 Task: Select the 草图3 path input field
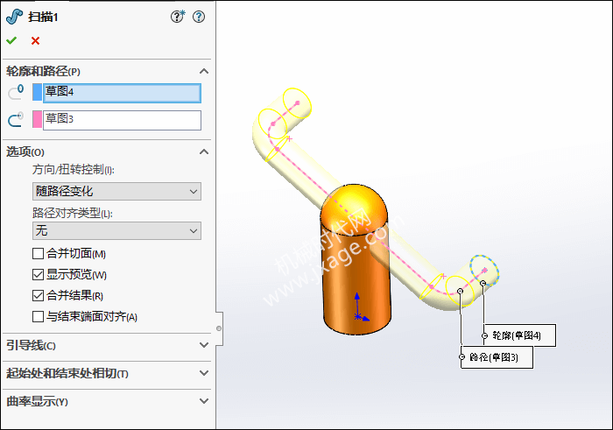[x=122, y=120]
